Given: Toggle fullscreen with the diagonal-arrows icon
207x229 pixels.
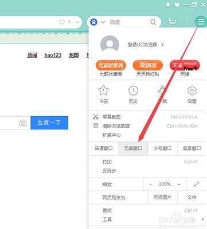Looking at the screenshot, I should [x=196, y=184].
